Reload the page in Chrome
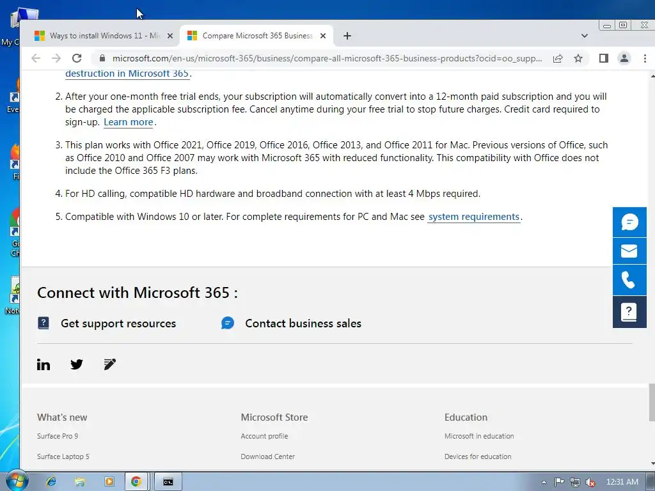The width and height of the screenshot is (655, 491). pyautogui.click(x=77, y=58)
